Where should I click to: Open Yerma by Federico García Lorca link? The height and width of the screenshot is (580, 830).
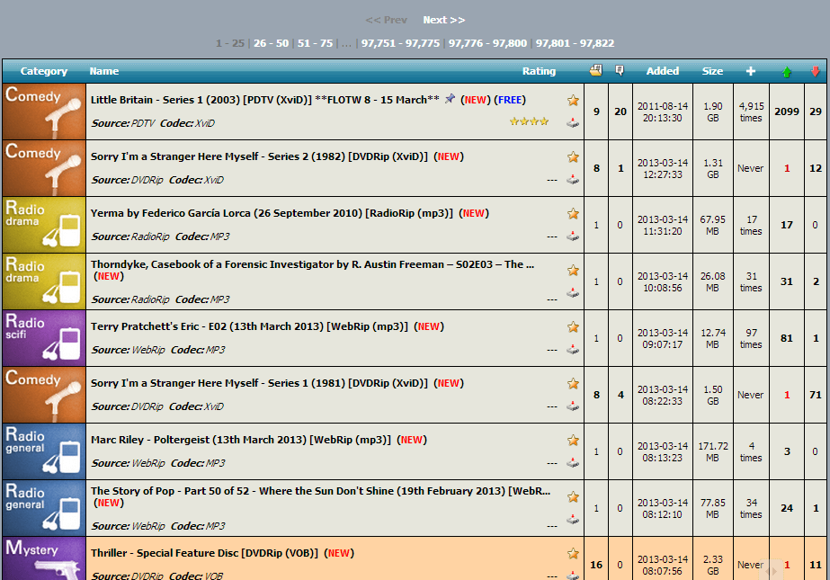[272, 213]
